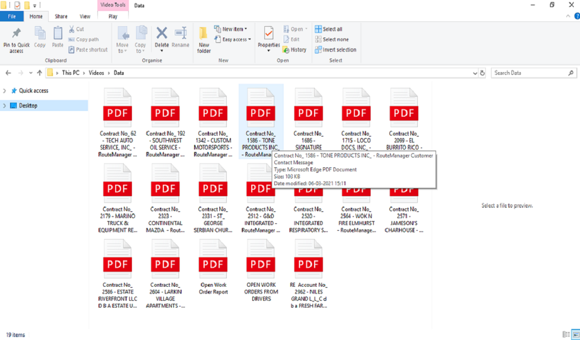This screenshot has height=340, width=580.
Task: Select the Open Work Order Report PDF
Action: (213, 267)
